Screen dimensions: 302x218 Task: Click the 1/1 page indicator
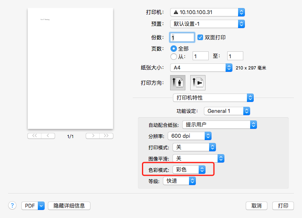point(70,137)
